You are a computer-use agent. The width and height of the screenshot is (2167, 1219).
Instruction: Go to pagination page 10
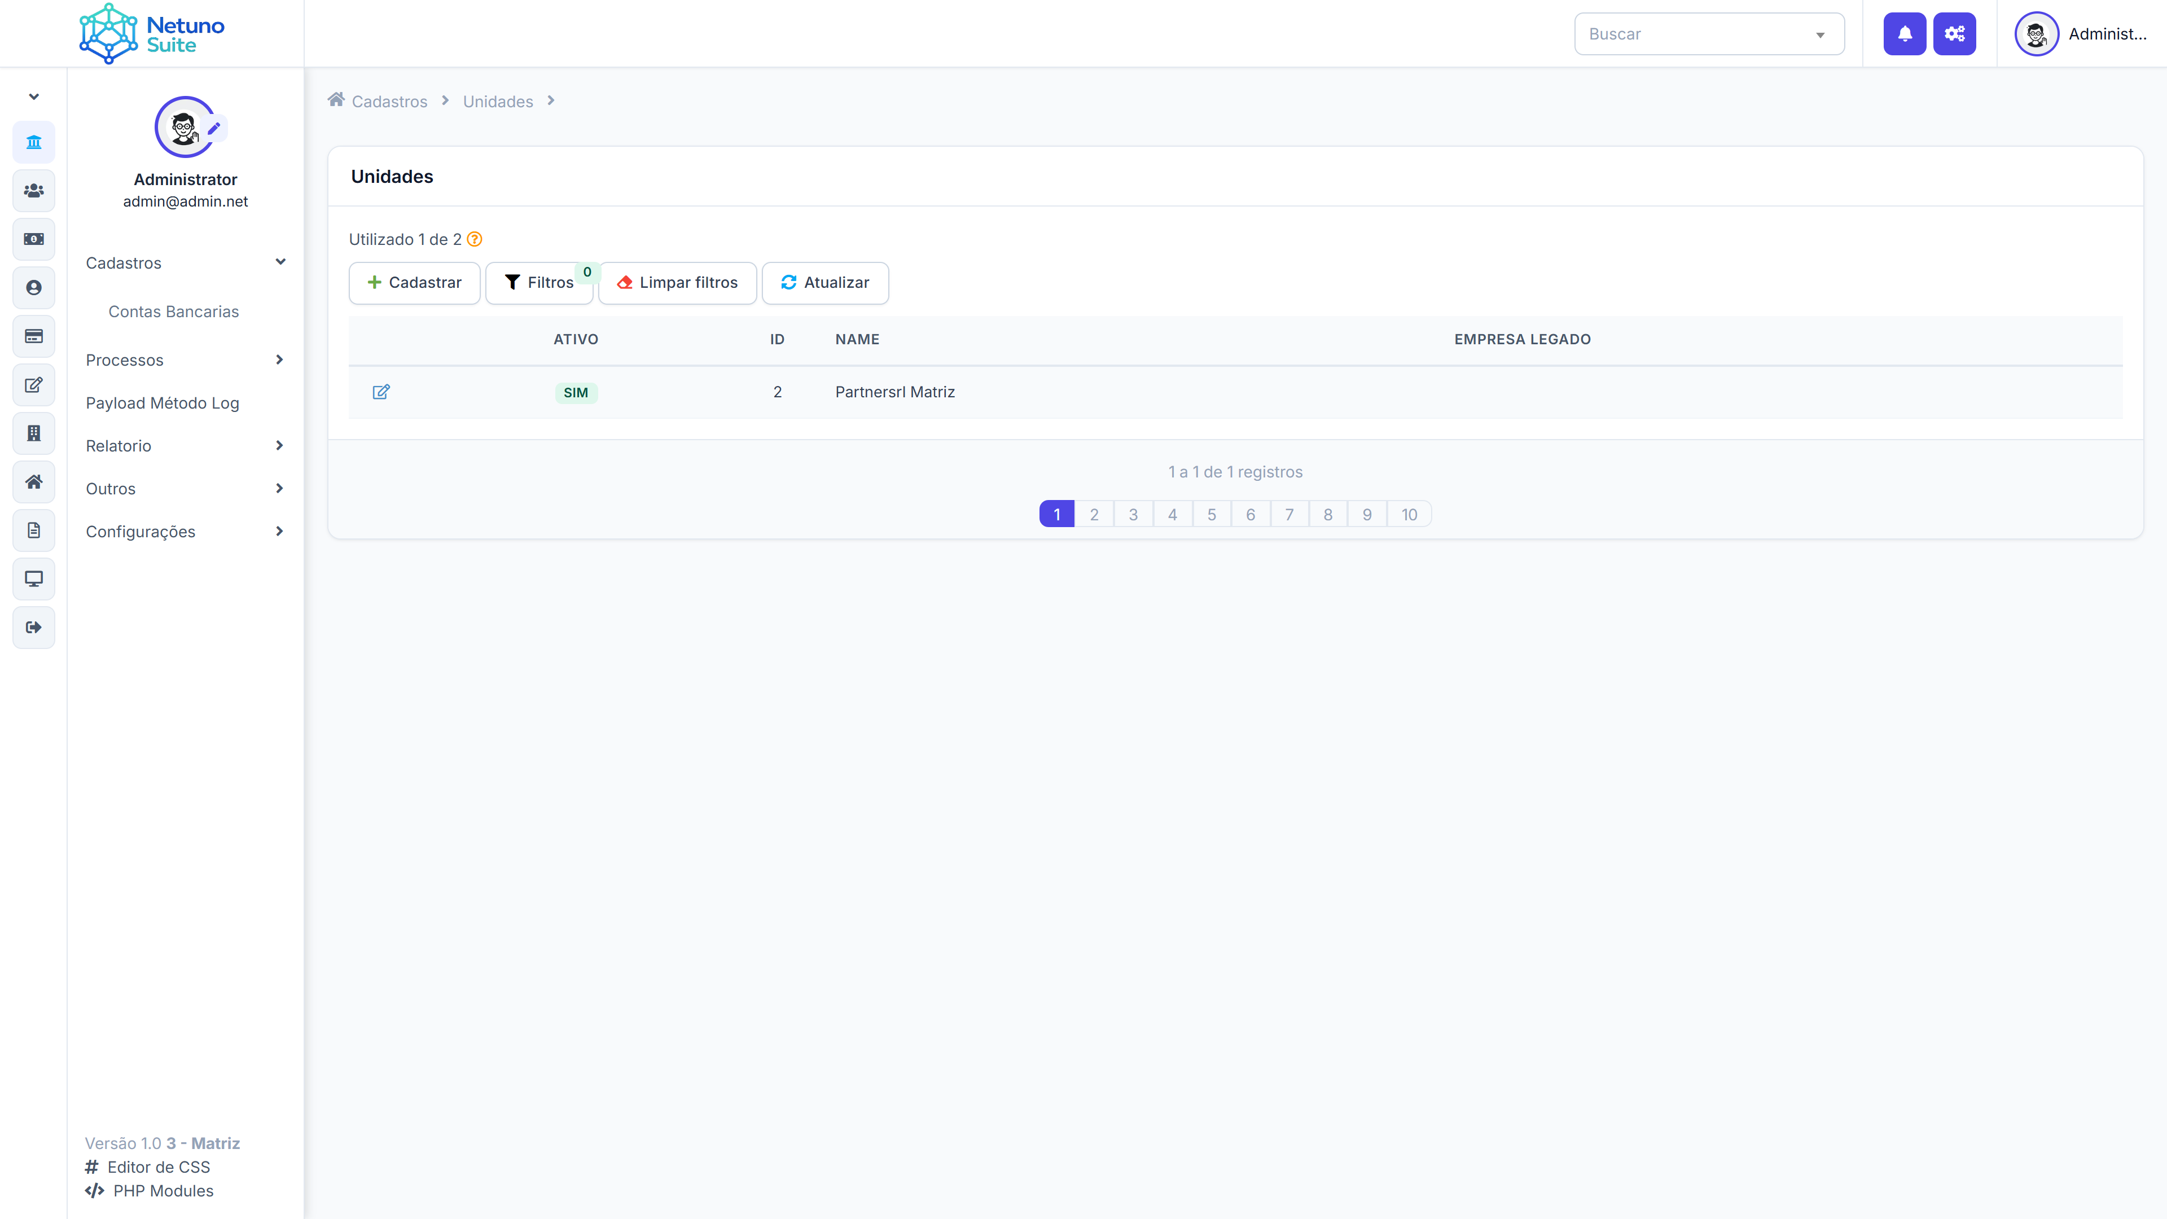pyautogui.click(x=1409, y=514)
